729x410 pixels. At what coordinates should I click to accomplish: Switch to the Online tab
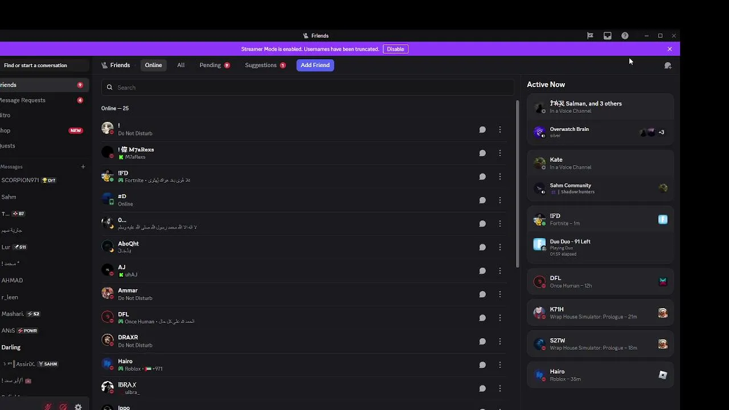coord(153,65)
